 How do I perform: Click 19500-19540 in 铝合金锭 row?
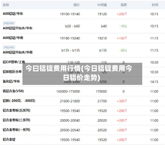pyautogui.click(x=70, y=140)
